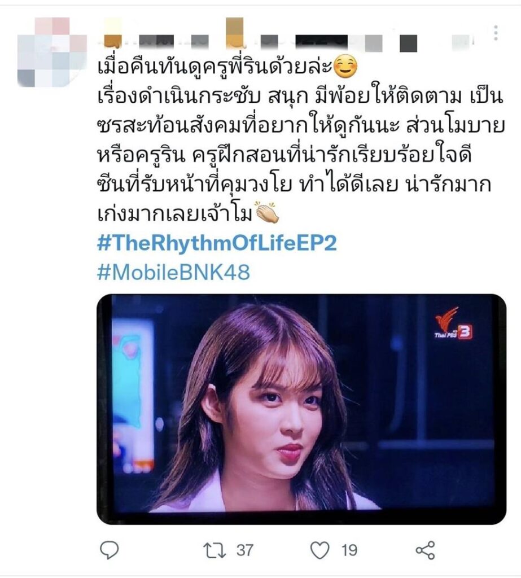Open the #MobileBNK48 hashtag link

pyautogui.click(x=174, y=273)
